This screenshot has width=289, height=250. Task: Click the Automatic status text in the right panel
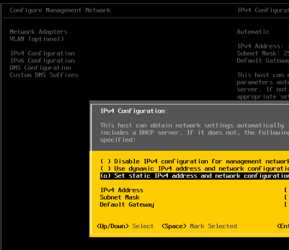pos(253,32)
